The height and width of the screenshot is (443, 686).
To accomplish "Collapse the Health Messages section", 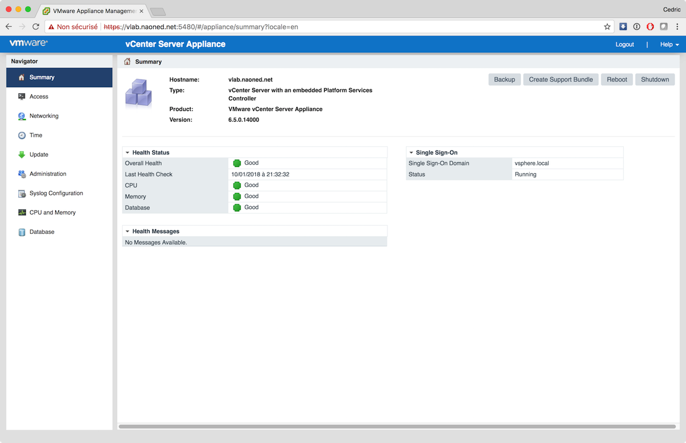I will click(128, 231).
